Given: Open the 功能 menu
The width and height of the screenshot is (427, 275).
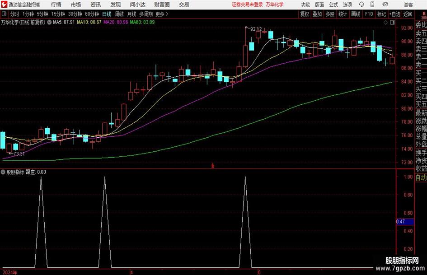Looking at the screenshot, I should click(305, 5).
